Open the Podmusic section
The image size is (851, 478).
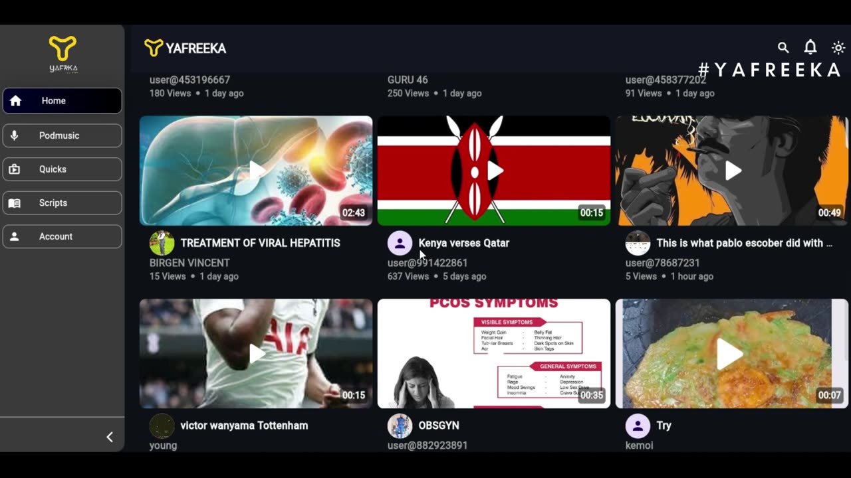[x=62, y=135]
